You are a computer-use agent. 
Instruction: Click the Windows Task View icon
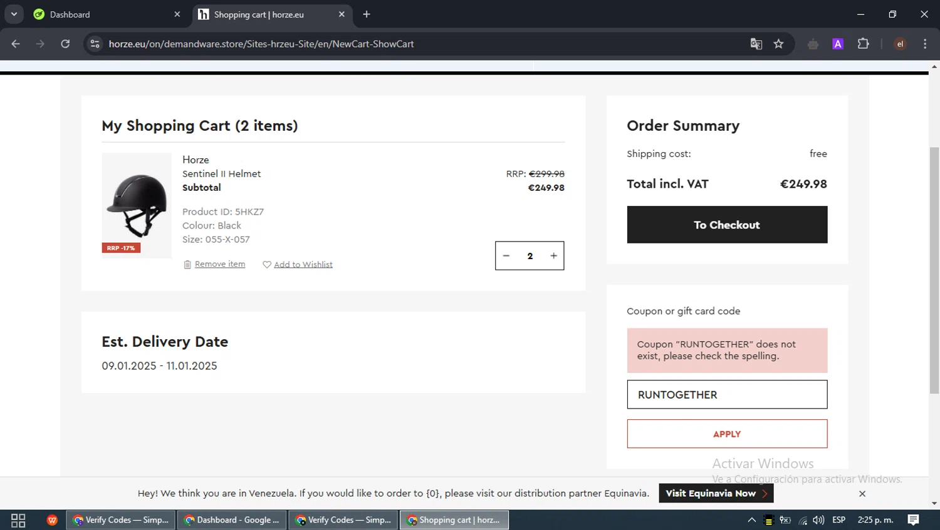(x=18, y=520)
